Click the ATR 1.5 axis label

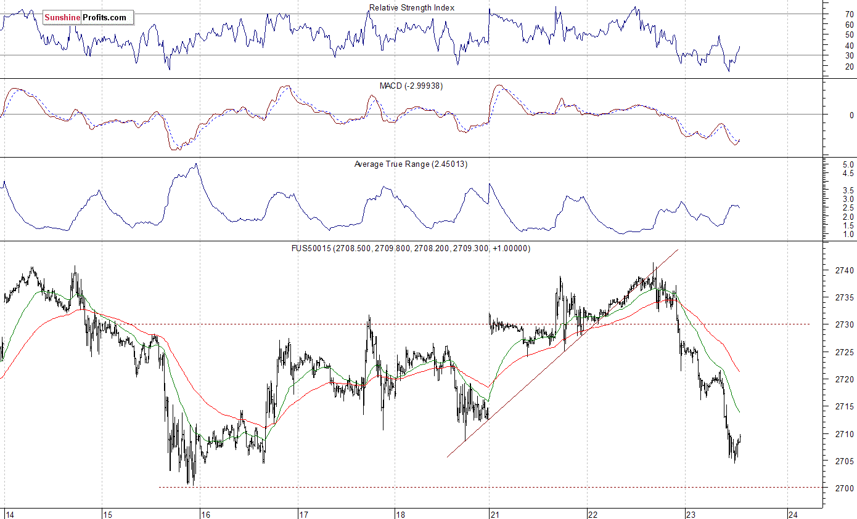848,225
